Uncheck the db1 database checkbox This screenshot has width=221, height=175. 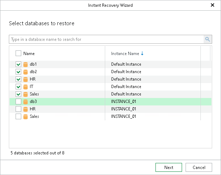click(x=18, y=64)
